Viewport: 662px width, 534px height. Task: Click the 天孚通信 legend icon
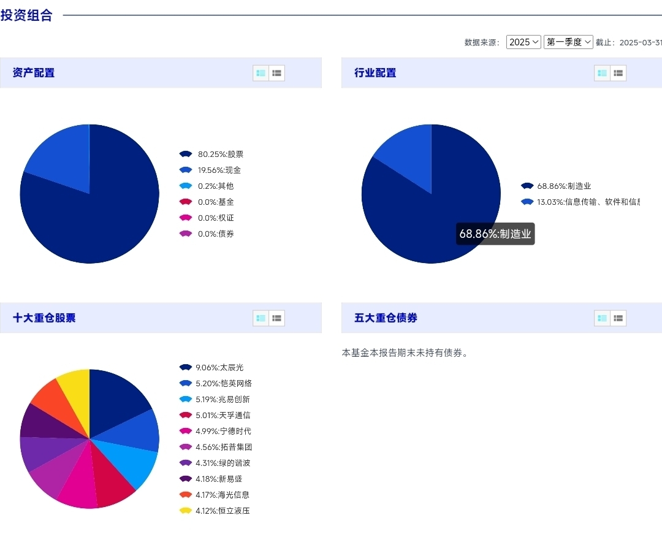186,416
